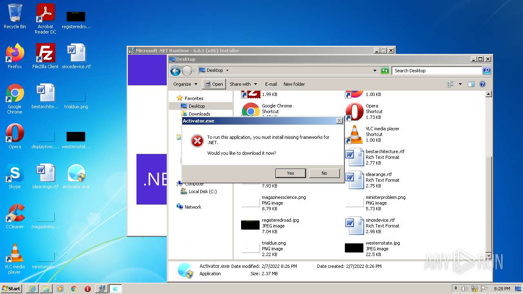The image size is (523, 294).
Task: Open VLC media player desktop shortcut
Action: coord(15,259)
